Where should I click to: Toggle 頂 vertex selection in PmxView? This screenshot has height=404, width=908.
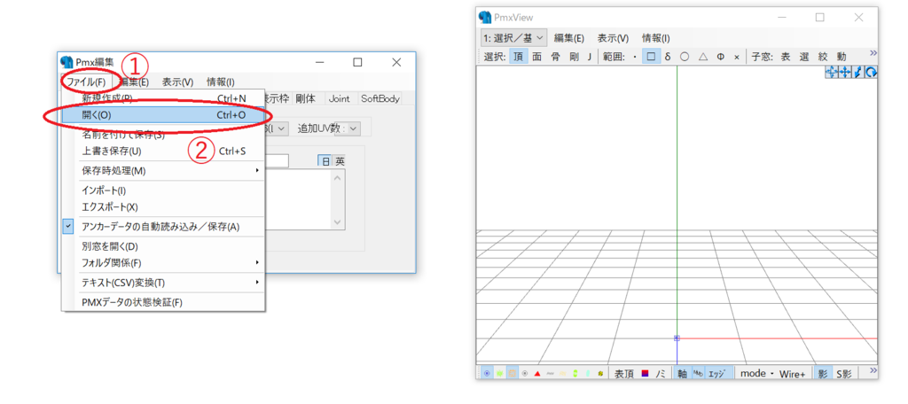point(519,57)
